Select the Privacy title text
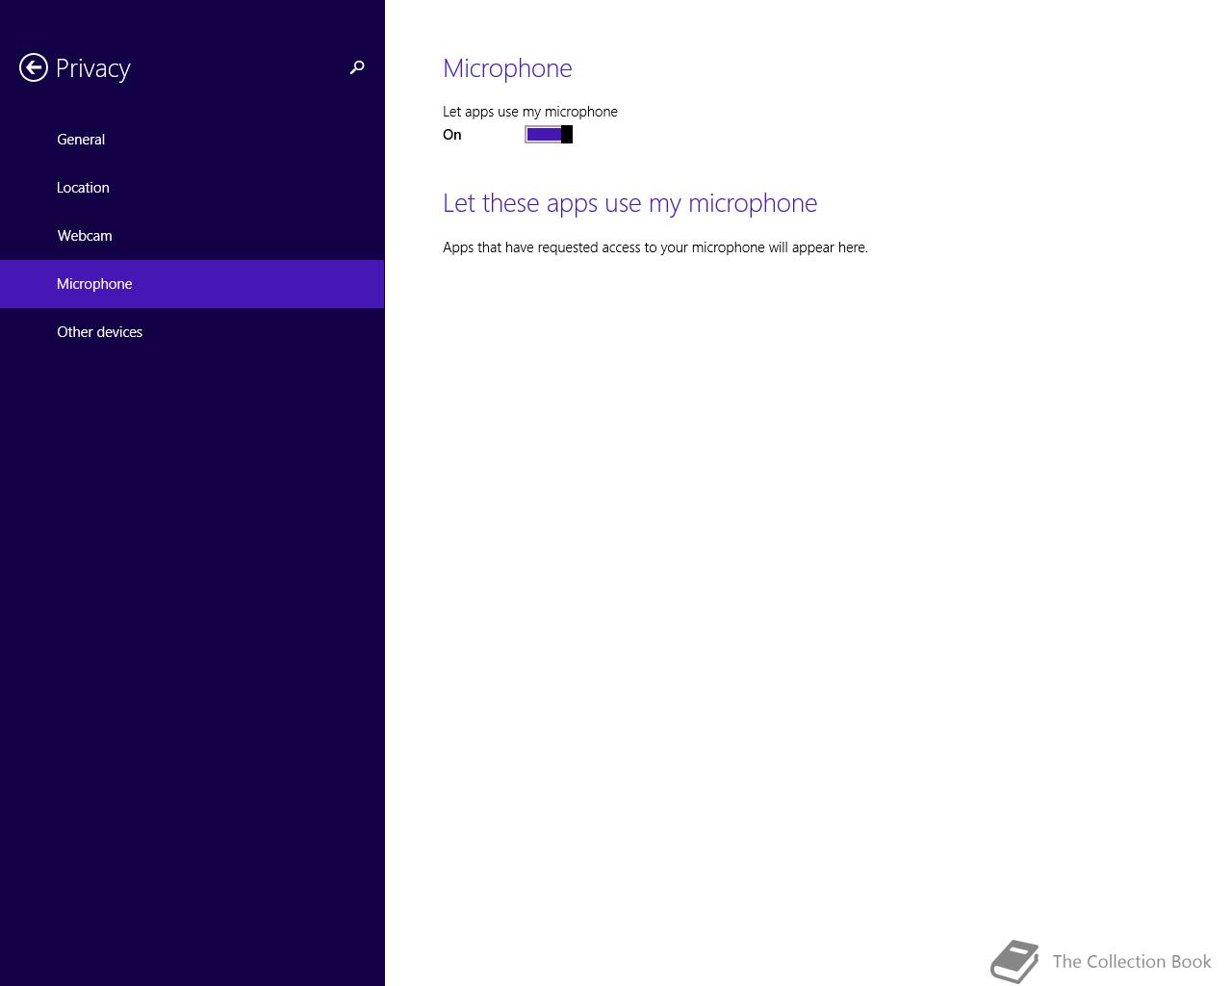 point(93,68)
